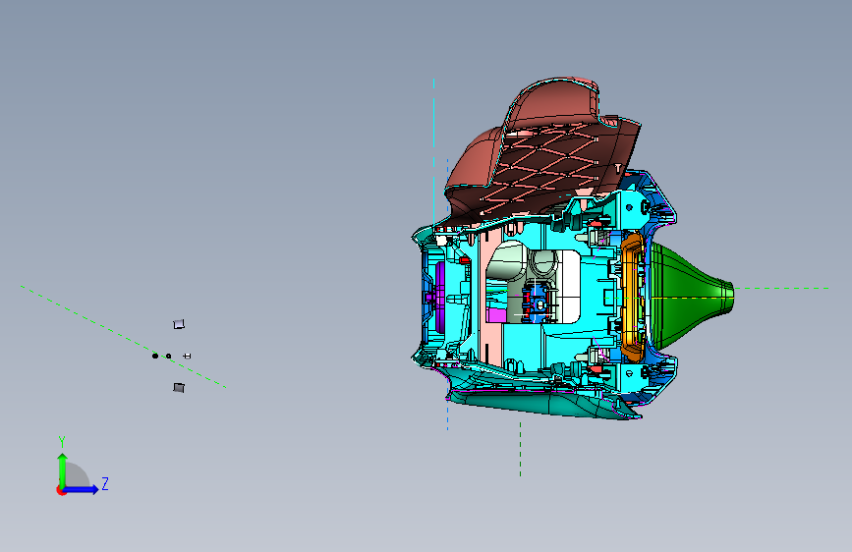The width and height of the screenshot is (852, 552).
Task: Select the small H-shaped marker right of the points
Action: click(187, 356)
